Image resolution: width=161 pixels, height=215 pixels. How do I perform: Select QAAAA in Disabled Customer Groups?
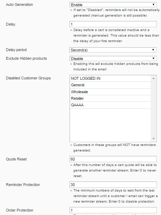110,105
